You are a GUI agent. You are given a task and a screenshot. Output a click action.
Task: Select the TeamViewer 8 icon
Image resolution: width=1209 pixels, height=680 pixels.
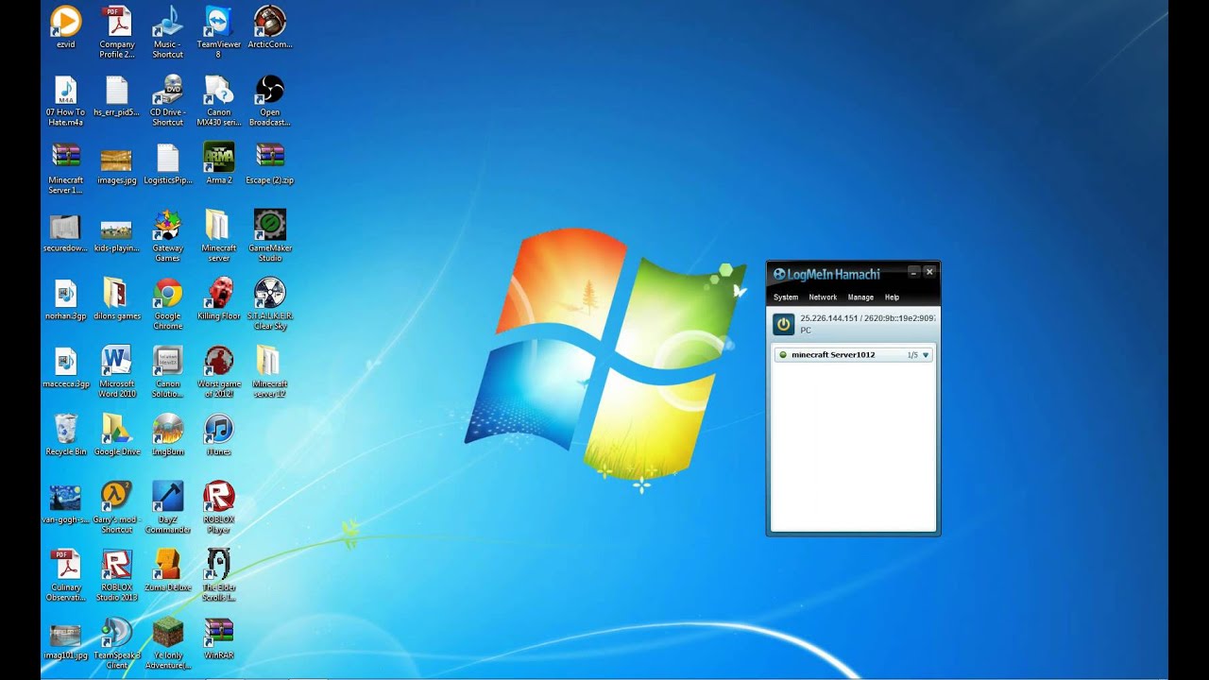[x=218, y=21]
